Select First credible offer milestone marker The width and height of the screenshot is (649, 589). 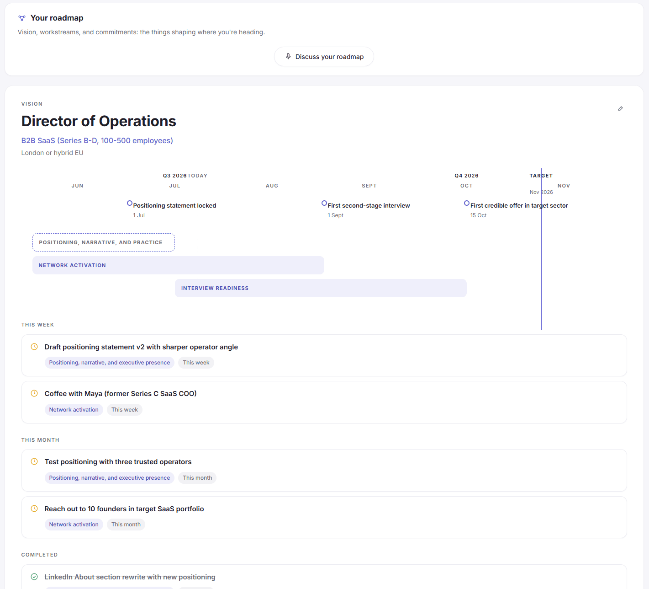click(x=467, y=203)
